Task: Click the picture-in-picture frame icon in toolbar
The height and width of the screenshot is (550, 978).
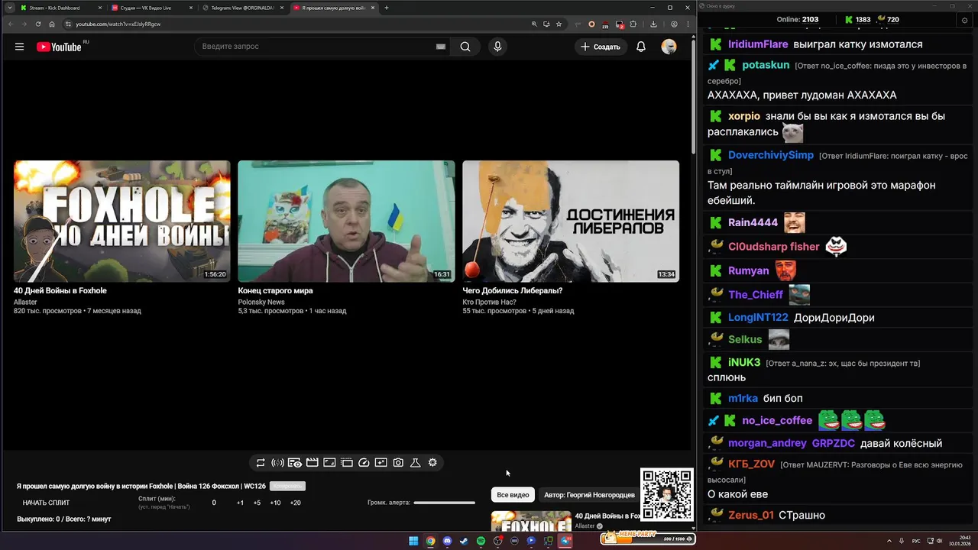Action: (x=329, y=463)
